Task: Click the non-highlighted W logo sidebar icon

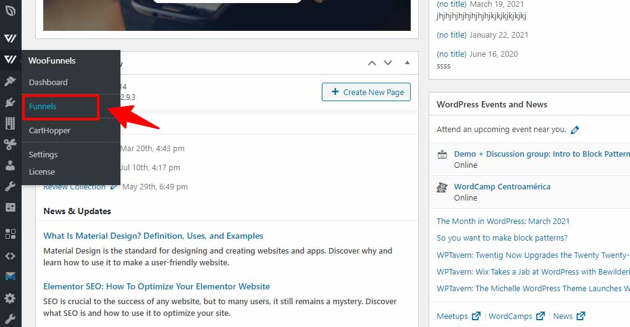Action: (x=10, y=38)
